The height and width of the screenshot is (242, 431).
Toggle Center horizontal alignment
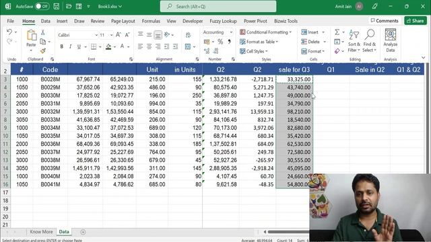(x=149, y=46)
